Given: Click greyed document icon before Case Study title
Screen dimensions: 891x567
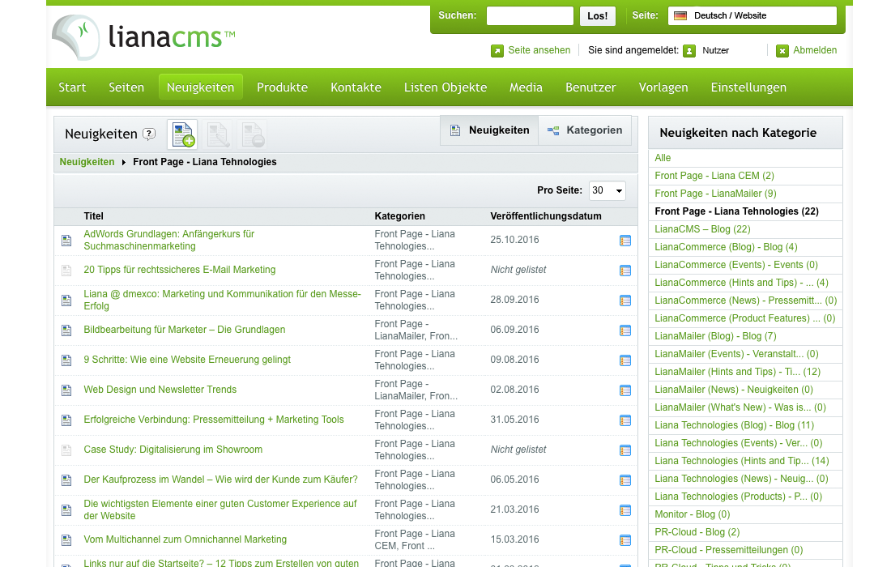Looking at the screenshot, I should click(x=66, y=450).
